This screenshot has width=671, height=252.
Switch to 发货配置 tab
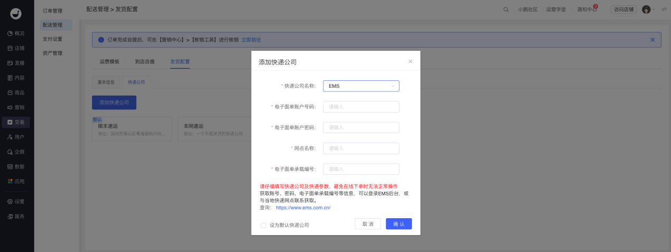pyautogui.click(x=180, y=61)
